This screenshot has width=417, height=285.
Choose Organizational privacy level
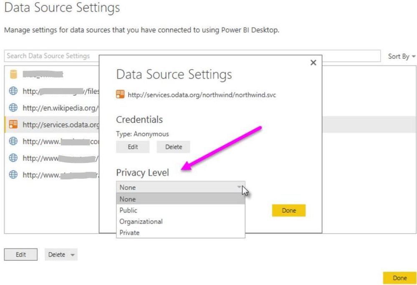point(181,221)
